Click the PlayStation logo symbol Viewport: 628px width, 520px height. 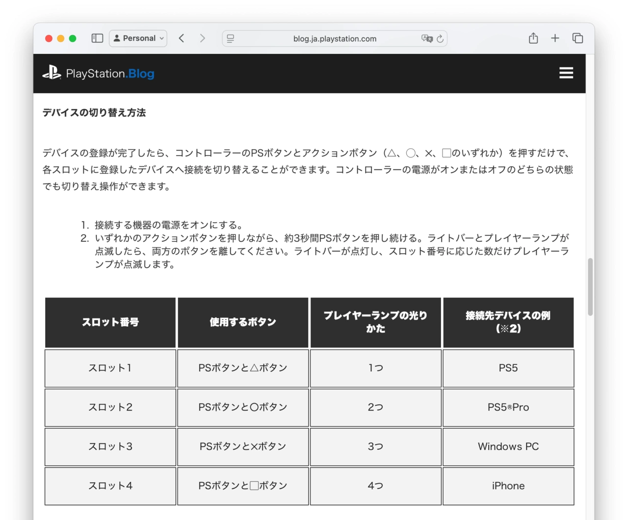[52, 73]
